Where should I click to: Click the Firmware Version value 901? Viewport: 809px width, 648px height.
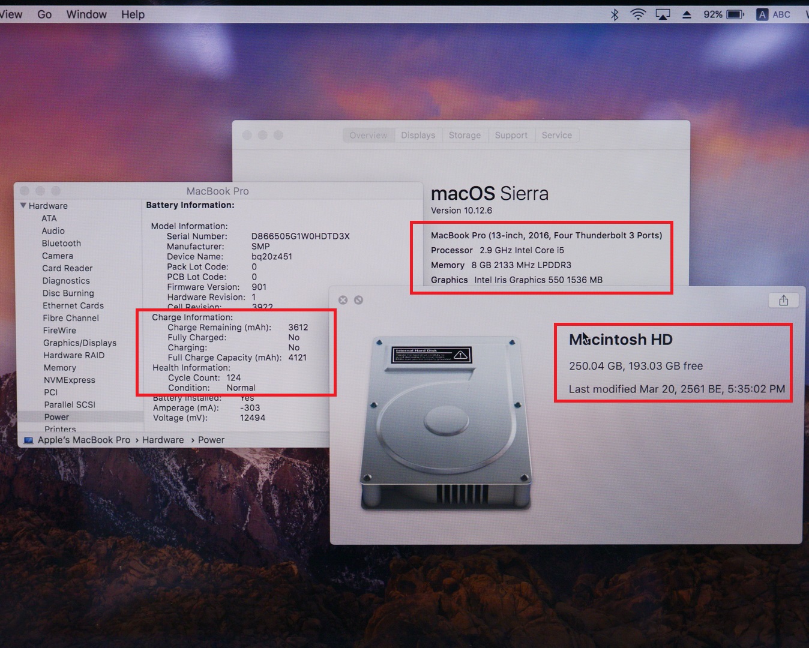coord(259,287)
